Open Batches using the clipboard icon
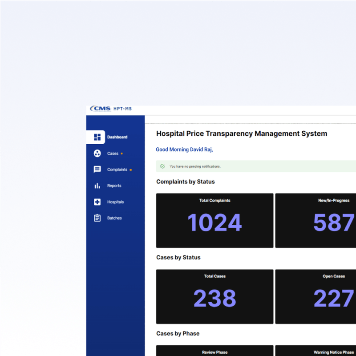Viewport: 356px width, 356px height. pyautogui.click(x=97, y=218)
